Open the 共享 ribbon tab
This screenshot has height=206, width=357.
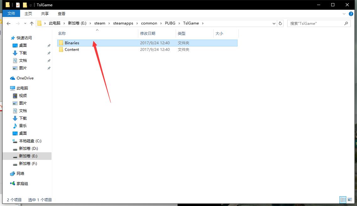click(x=45, y=14)
